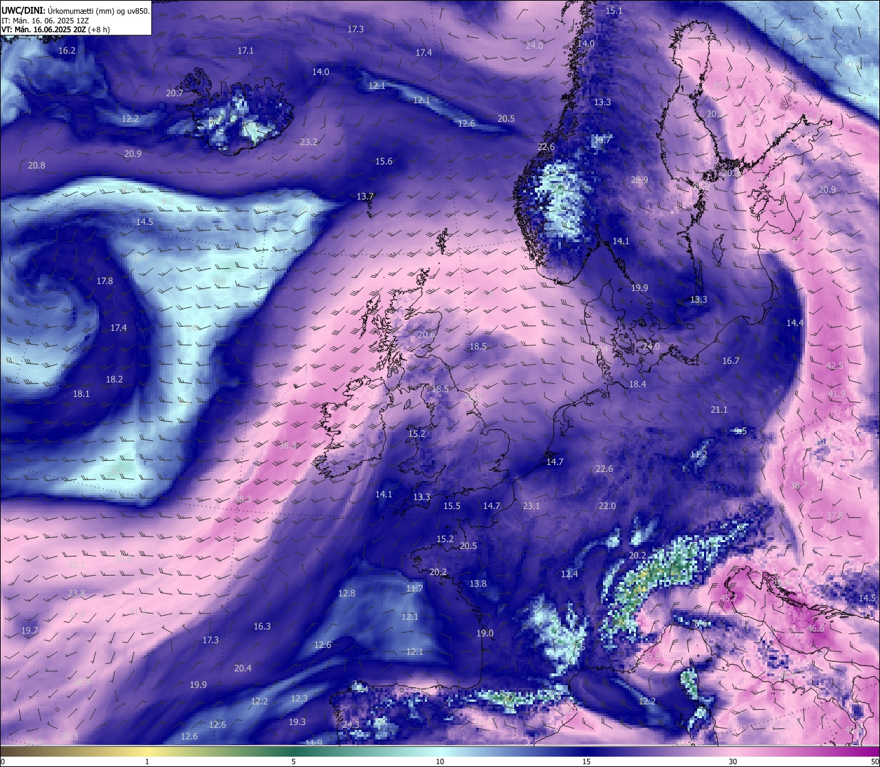Click the color scale tick label '15'
This screenshot has height=767, width=880.
point(586,761)
